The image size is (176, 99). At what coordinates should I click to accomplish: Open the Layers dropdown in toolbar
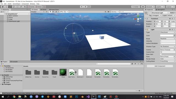click(x=160, y=7)
